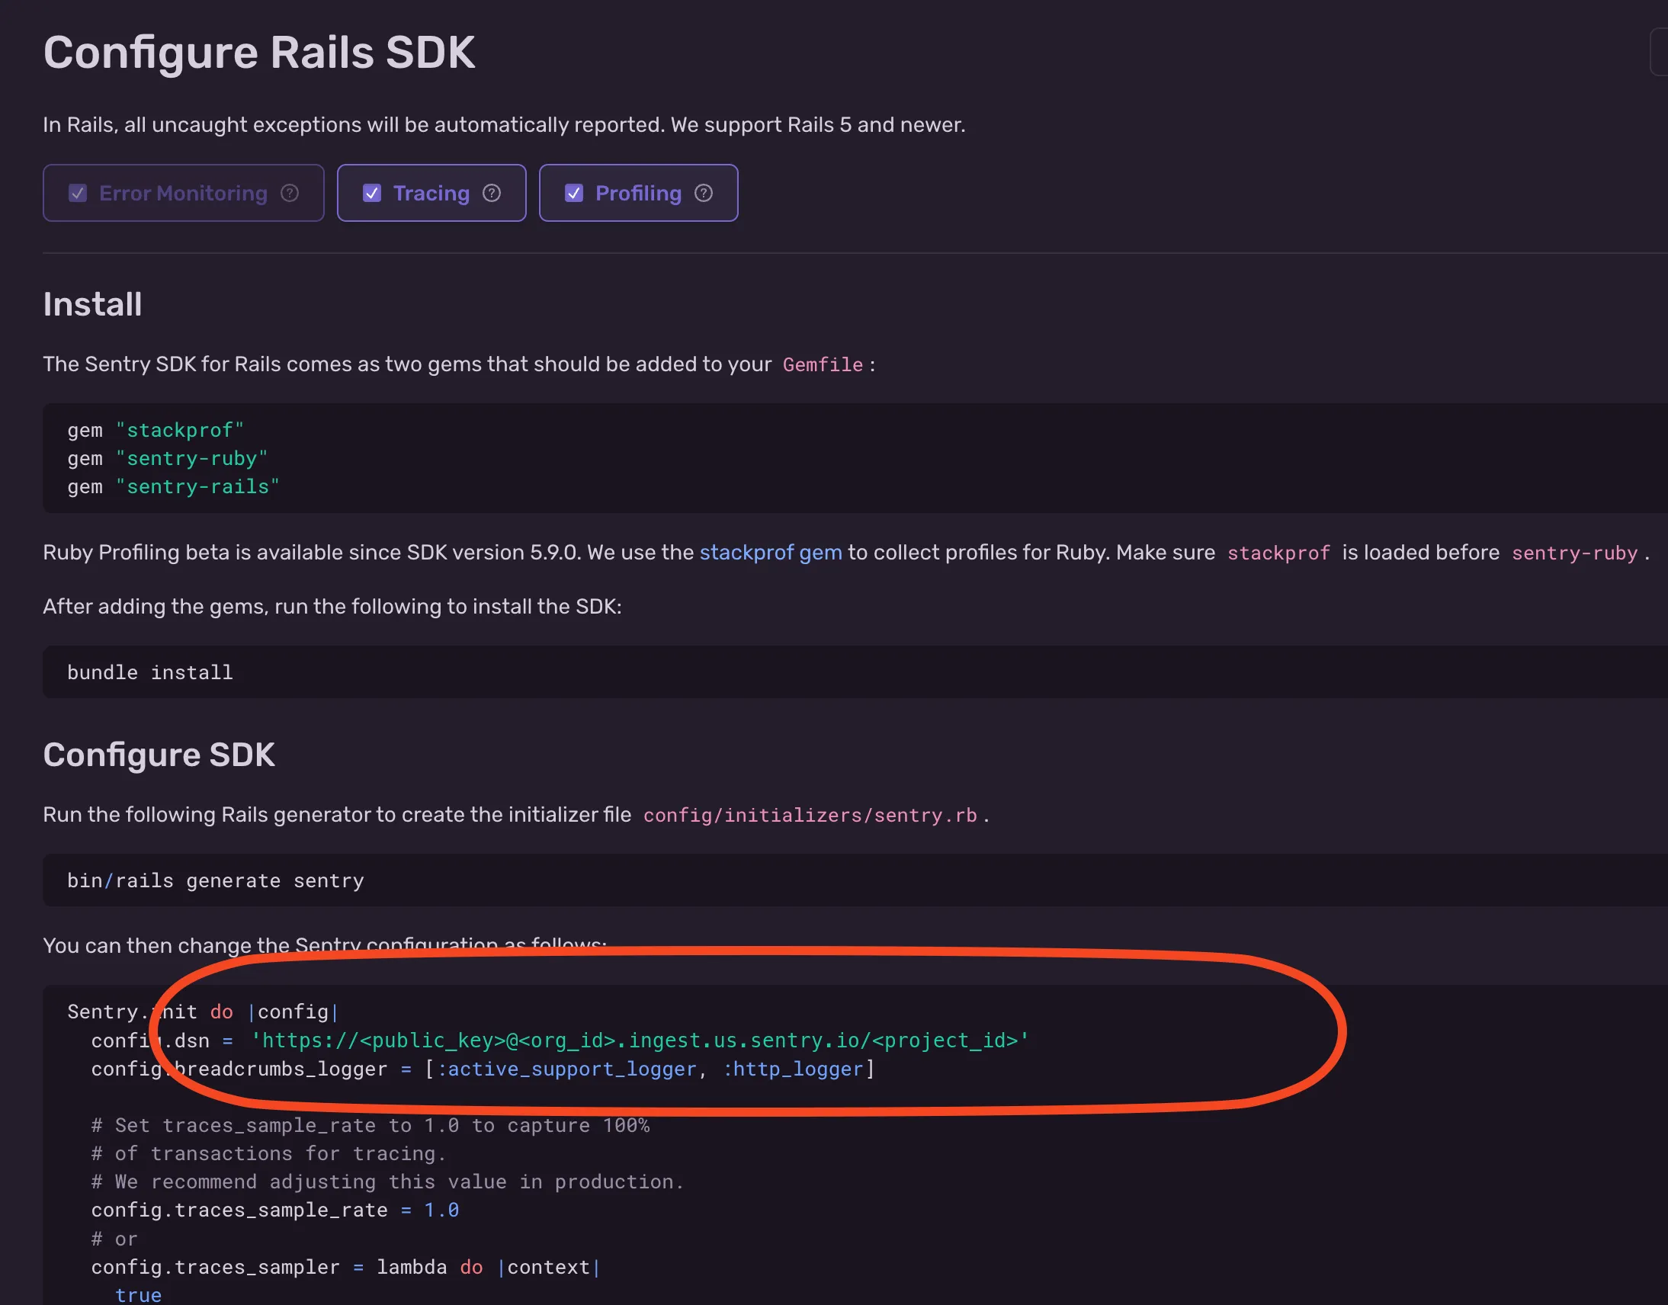Click the 'config.traces_sample_rate = 1.0' line
This screenshot has width=1668, height=1305.
[x=275, y=1210]
